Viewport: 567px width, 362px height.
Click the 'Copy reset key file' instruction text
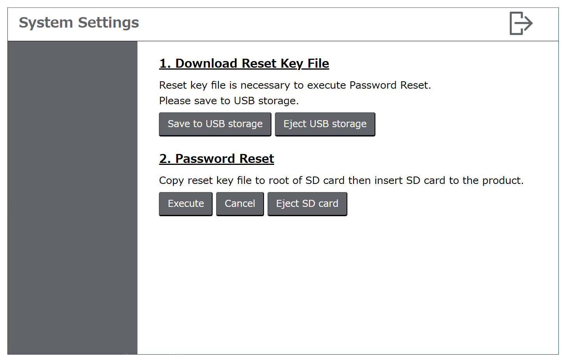(342, 180)
